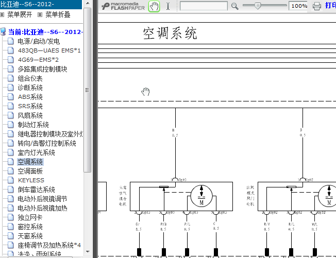Click the 100% zoom percentage field
Viewport: 336px width, 258px height.
pos(299,6)
